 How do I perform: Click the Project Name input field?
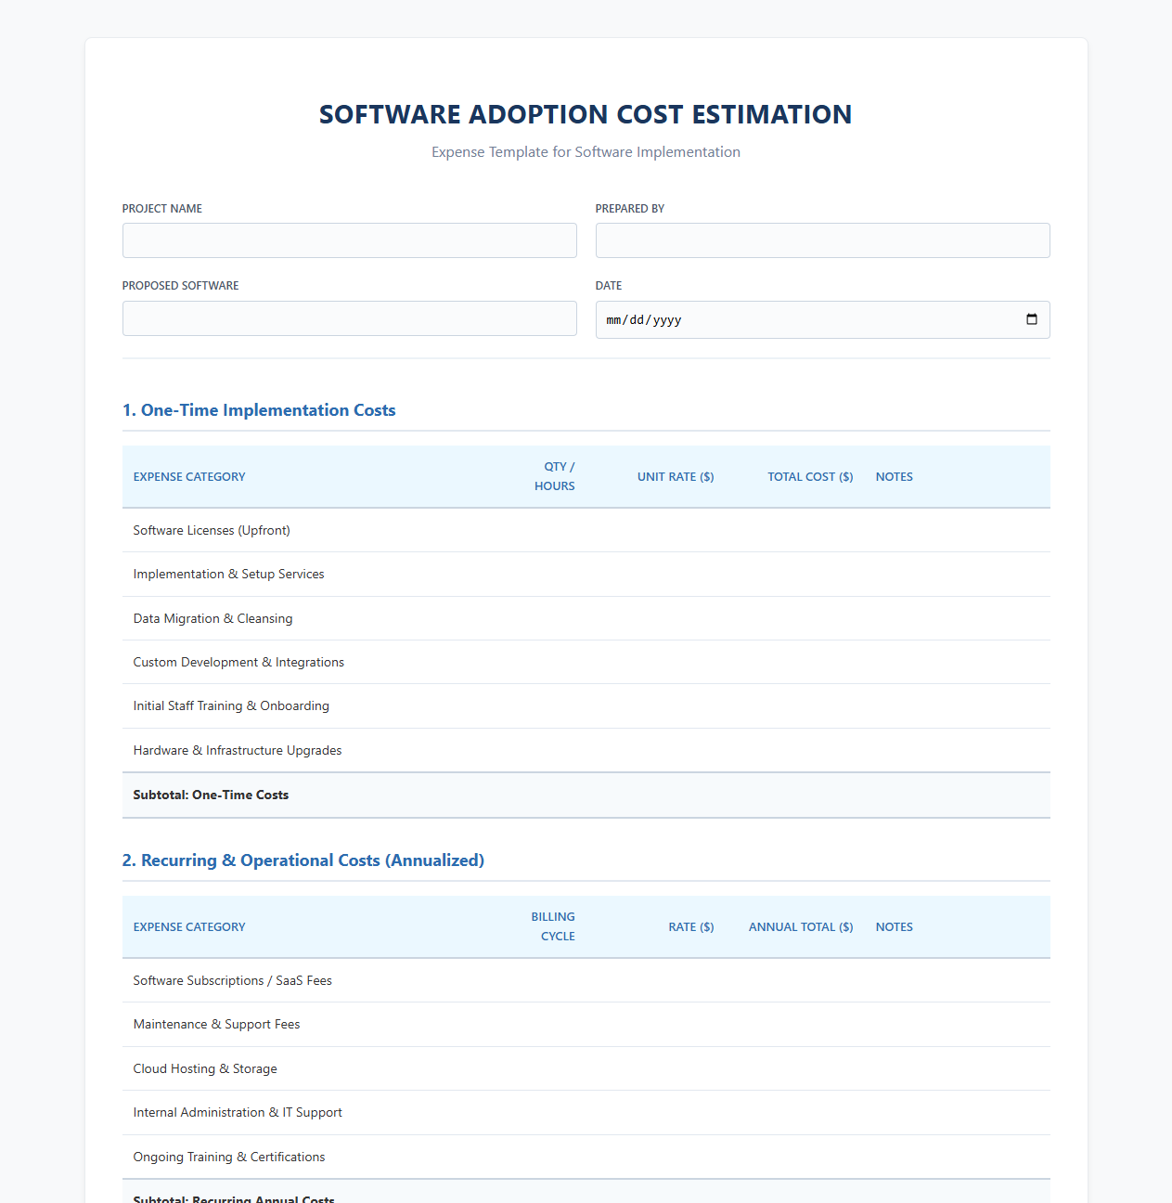349,240
